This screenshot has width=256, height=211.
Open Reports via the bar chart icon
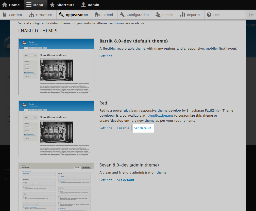click(183, 15)
